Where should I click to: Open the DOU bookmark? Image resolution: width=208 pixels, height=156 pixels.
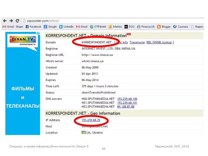(129, 27)
